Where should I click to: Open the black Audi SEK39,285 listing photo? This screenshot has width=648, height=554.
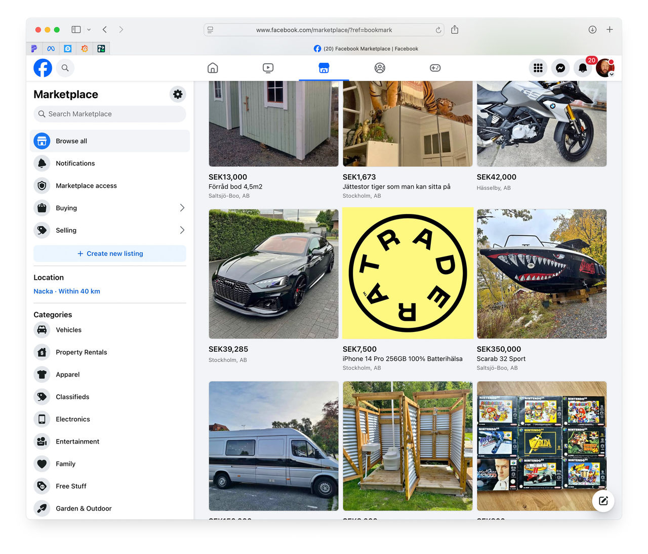pyautogui.click(x=273, y=274)
